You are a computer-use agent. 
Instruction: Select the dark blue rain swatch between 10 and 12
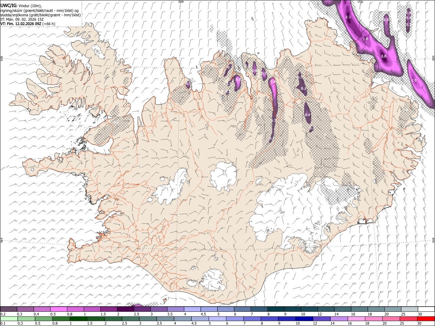tap(303, 319)
